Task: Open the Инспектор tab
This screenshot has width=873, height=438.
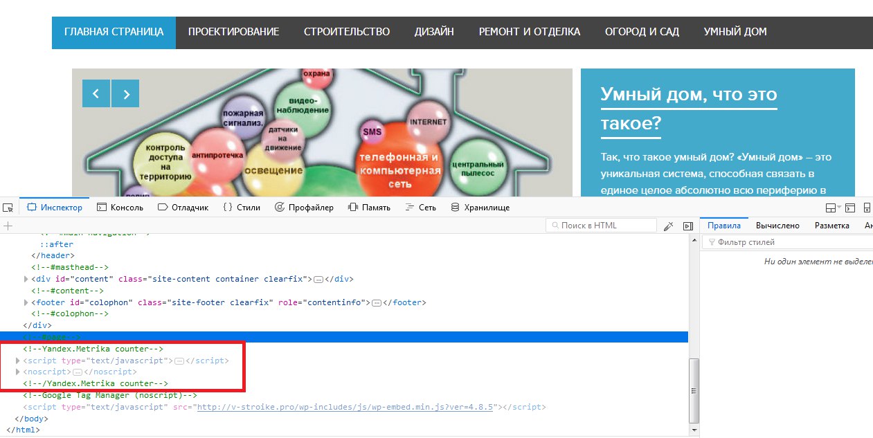Action: point(55,208)
